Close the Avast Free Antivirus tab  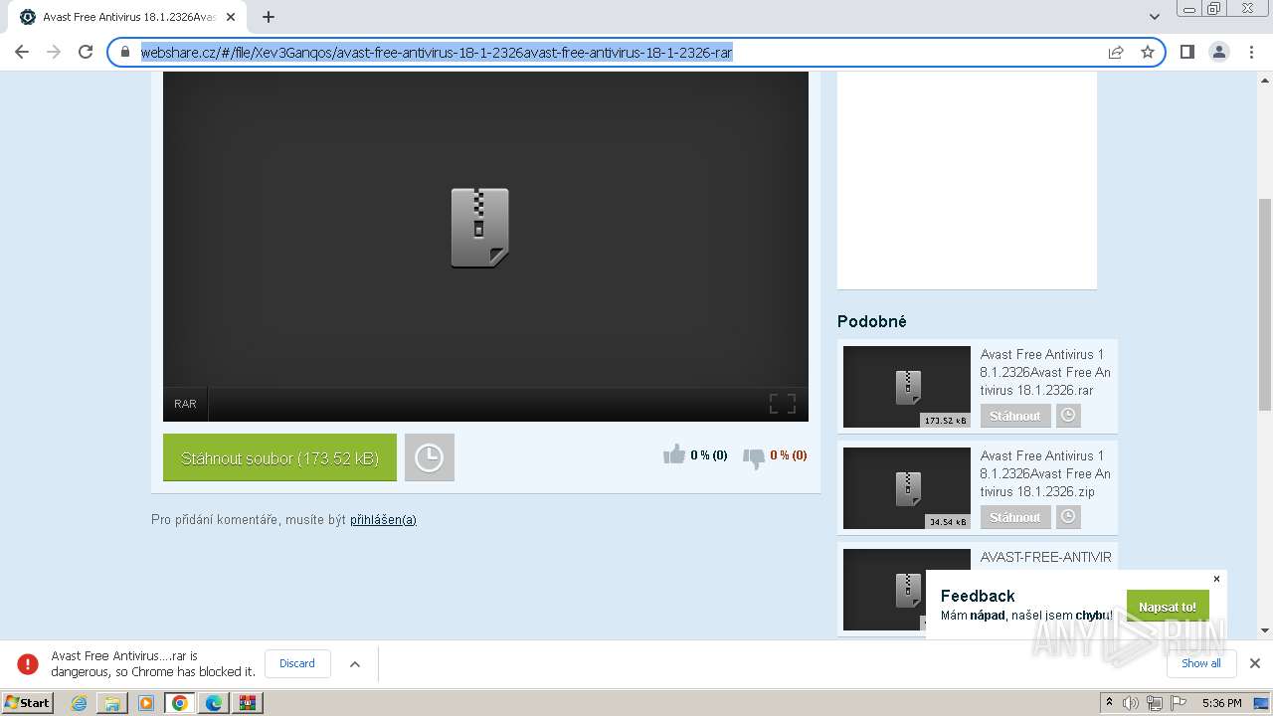(x=231, y=17)
